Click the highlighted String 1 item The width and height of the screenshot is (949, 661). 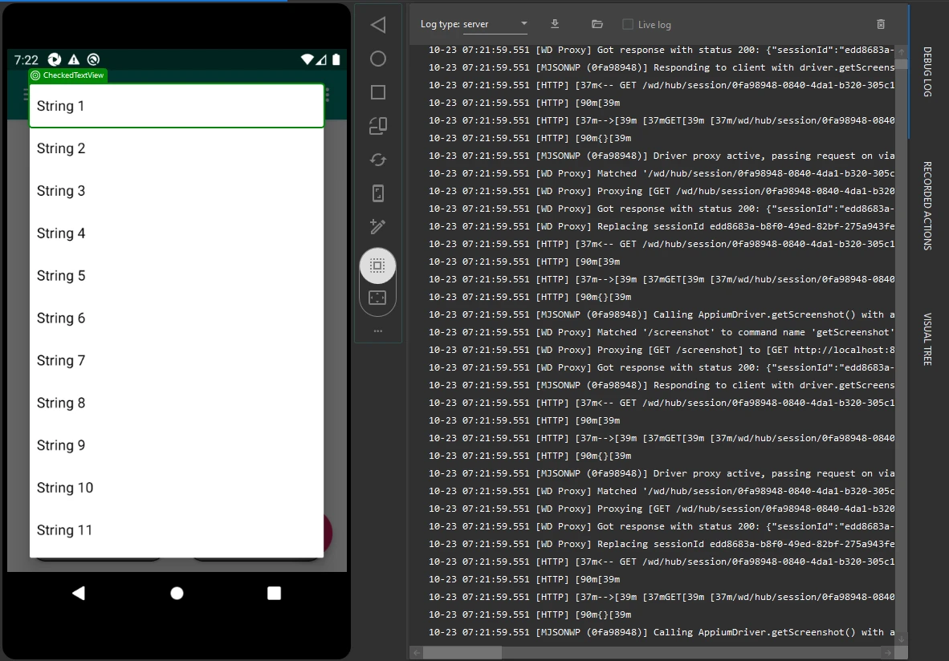click(x=176, y=105)
